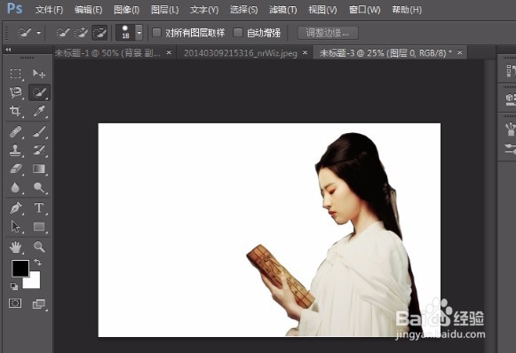Swap foreground and background colors
Image resolution: width=516 pixels, height=353 pixels.
point(37,262)
